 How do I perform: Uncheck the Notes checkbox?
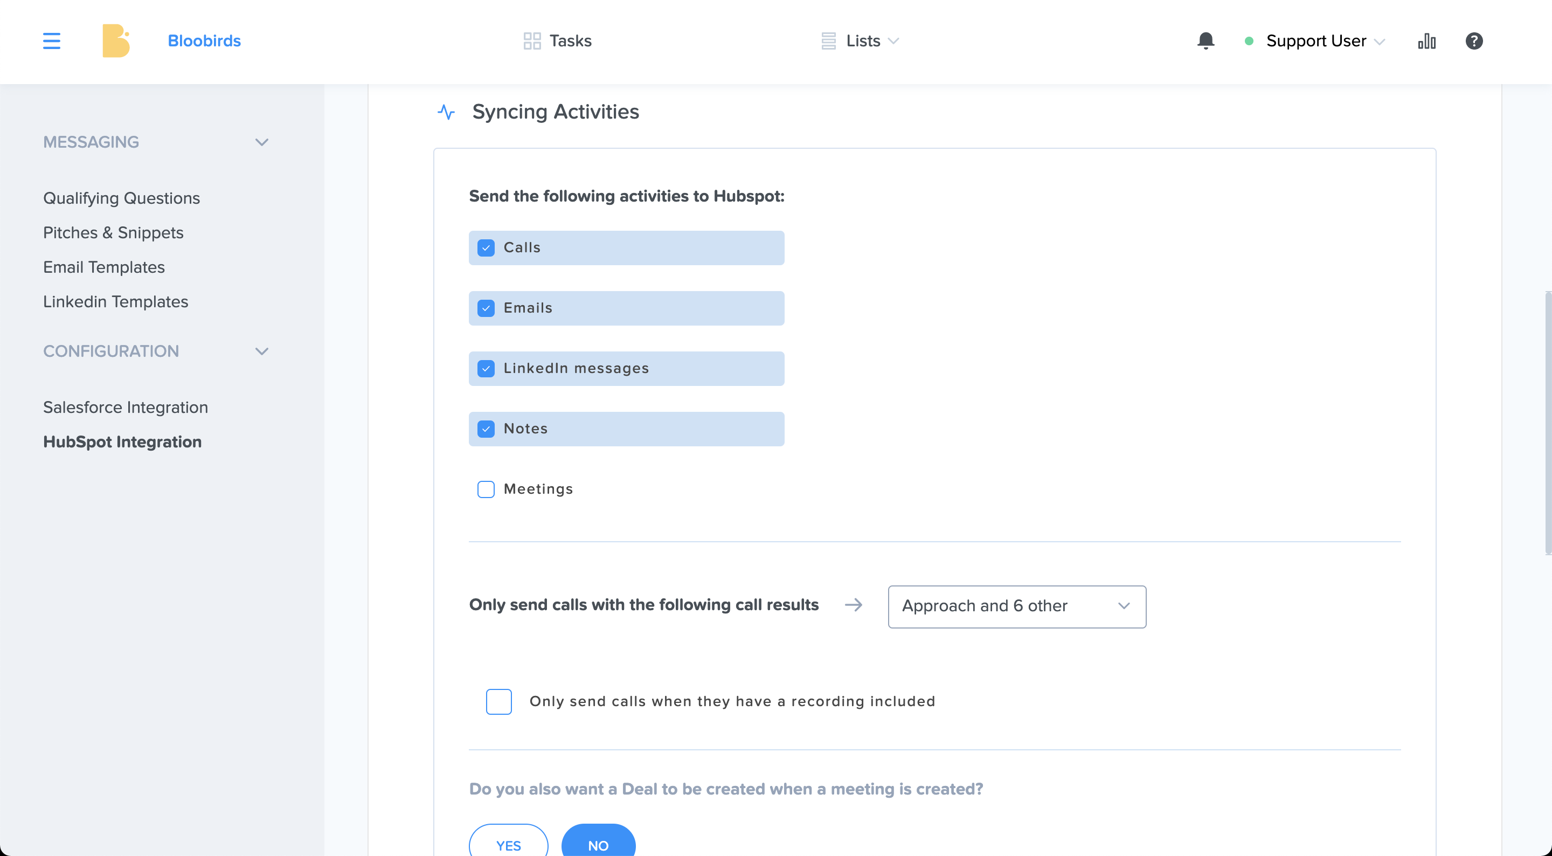coord(486,429)
